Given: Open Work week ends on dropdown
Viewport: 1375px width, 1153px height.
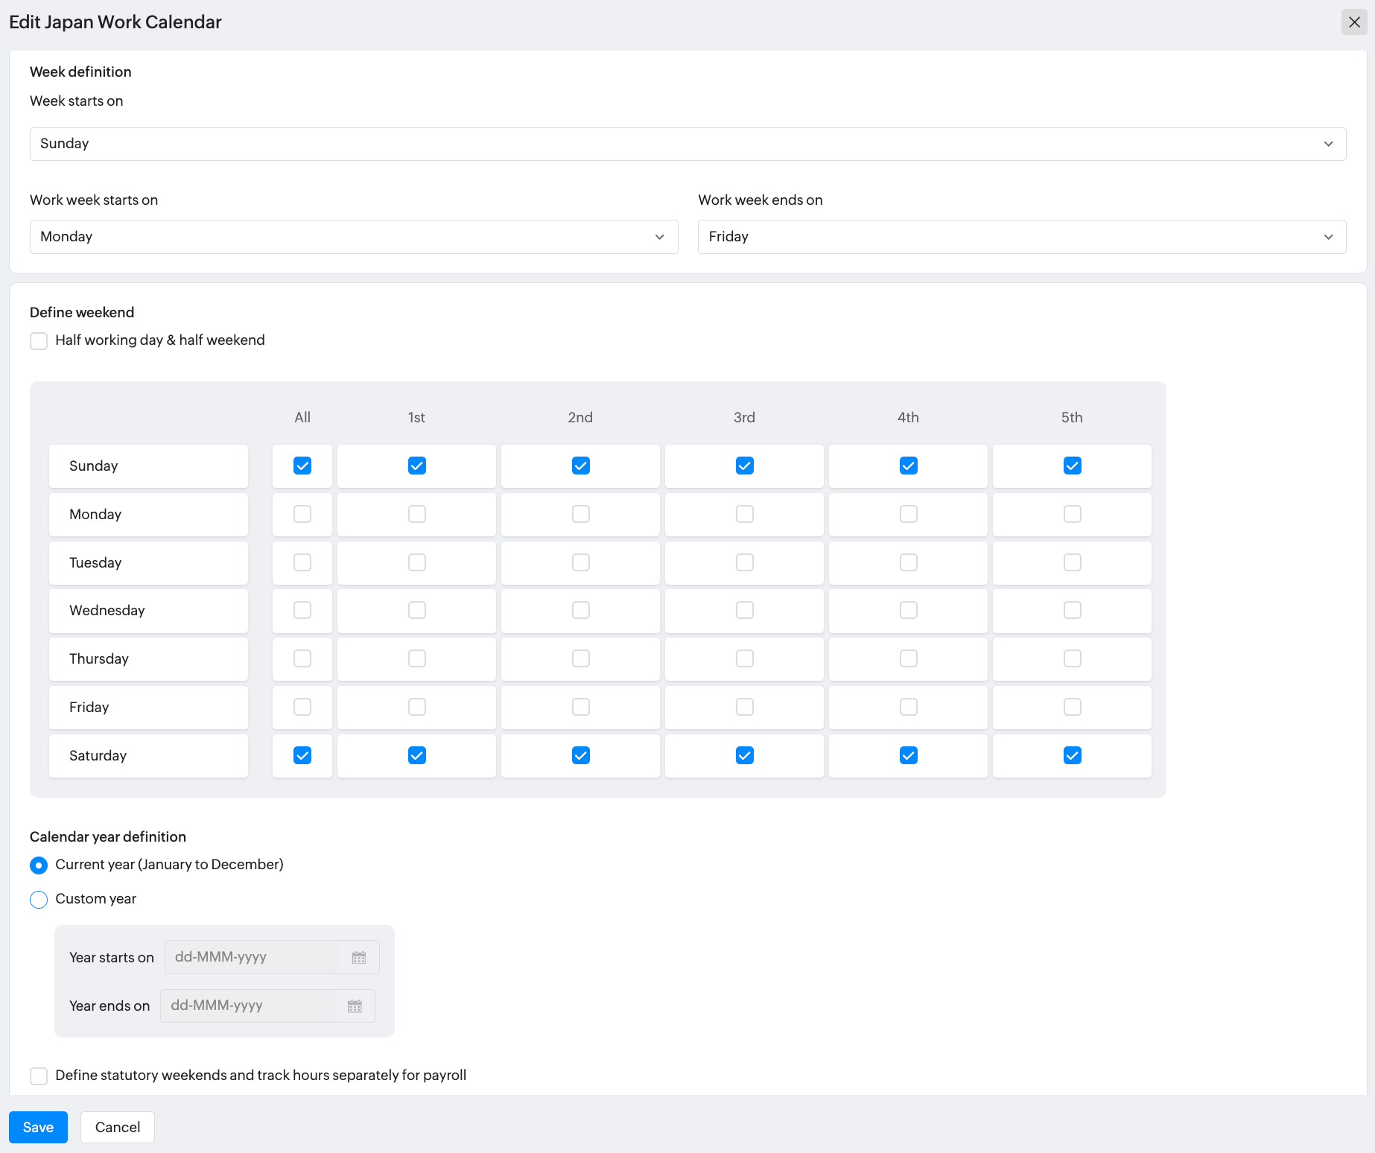Looking at the screenshot, I should pyautogui.click(x=1022, y=237).
